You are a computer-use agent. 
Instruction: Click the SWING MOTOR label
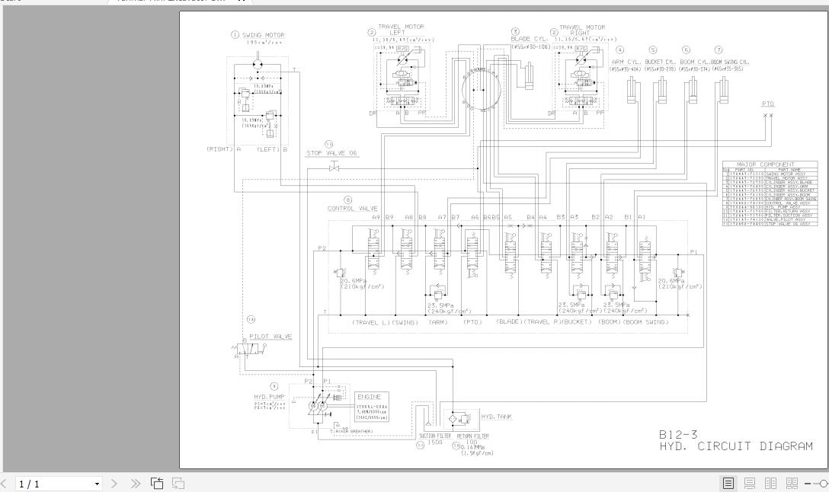click(x=264, y=35)
